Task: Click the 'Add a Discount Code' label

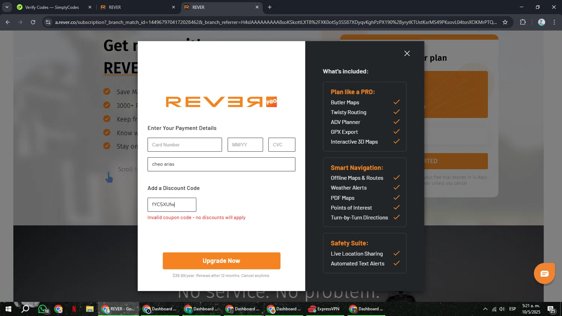Action: (x=173, y=188)
